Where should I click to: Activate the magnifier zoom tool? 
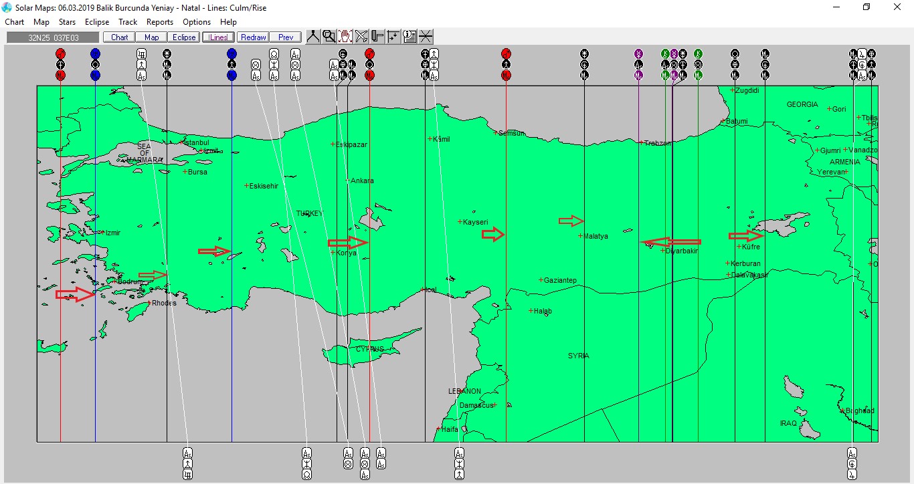[x=329, y=37]
